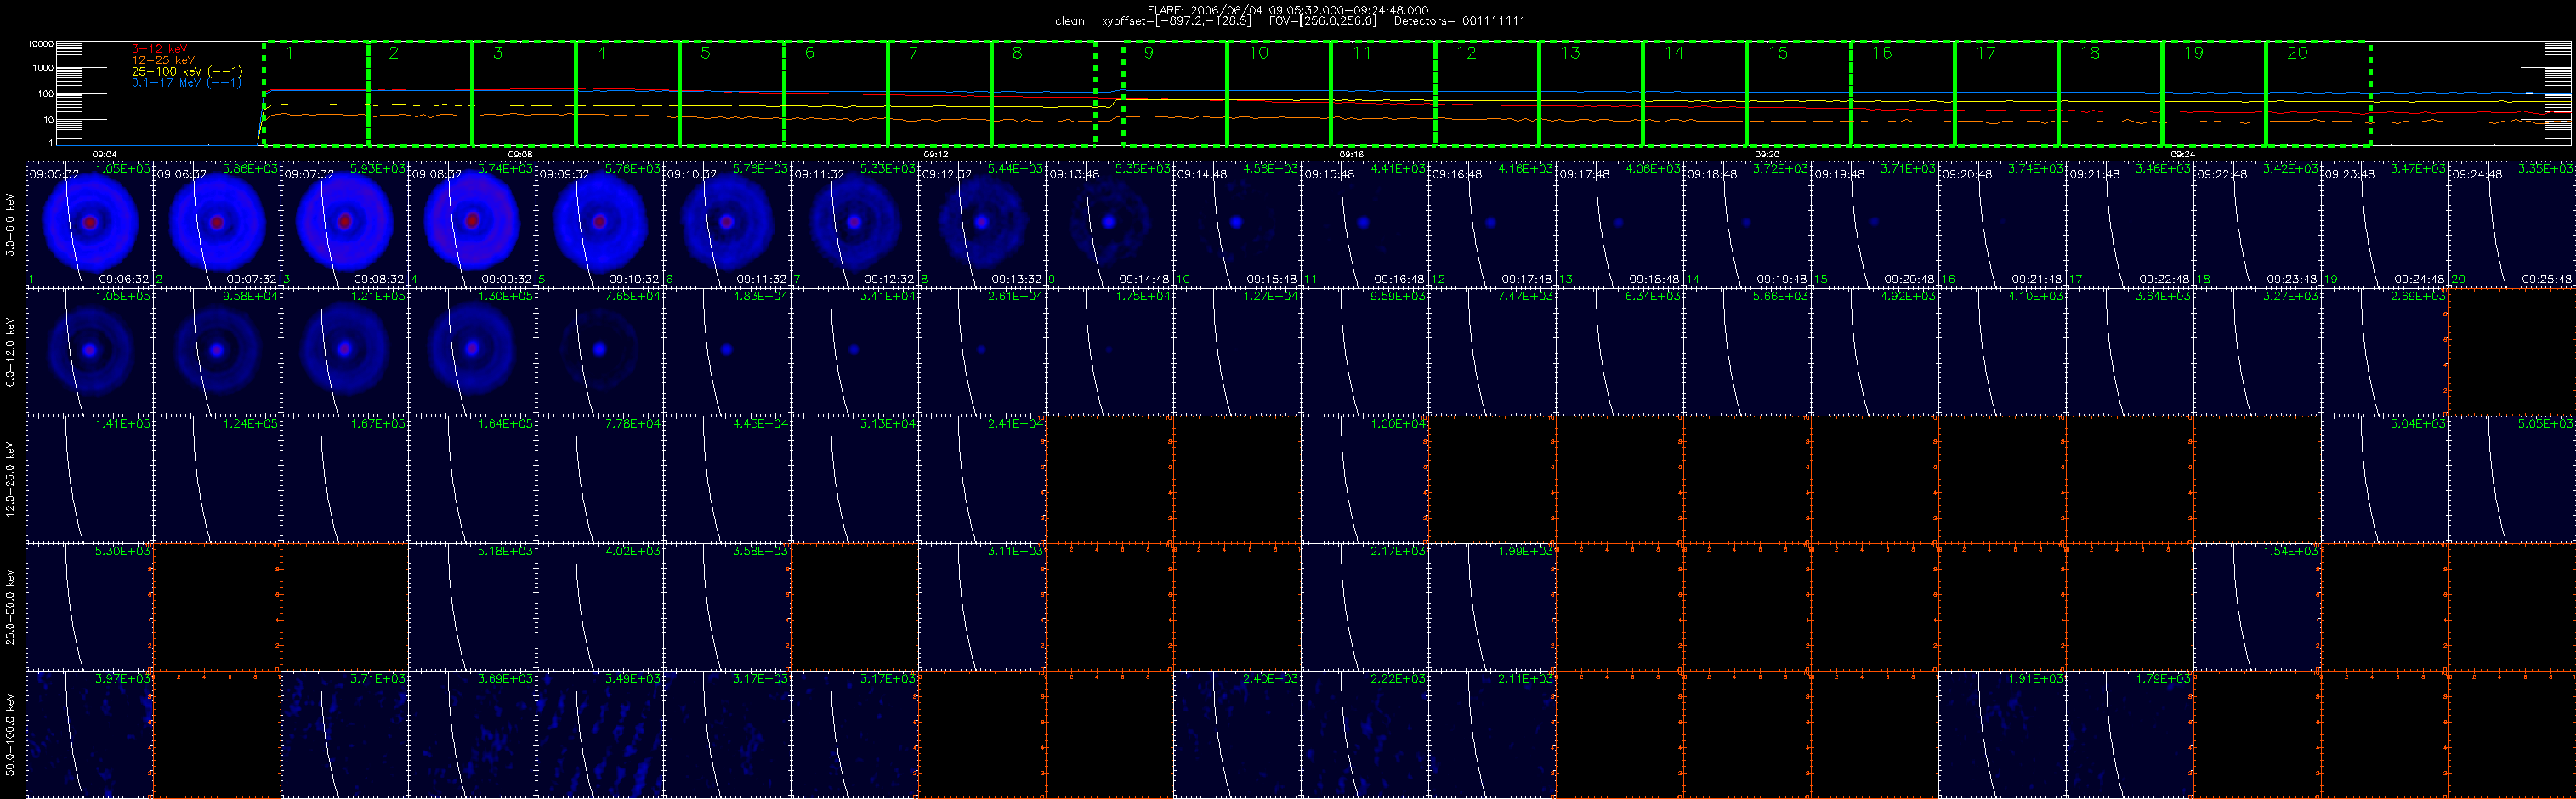Click the Detectors= 001111111 text
2576x799 pixels.
point(1460,21)
